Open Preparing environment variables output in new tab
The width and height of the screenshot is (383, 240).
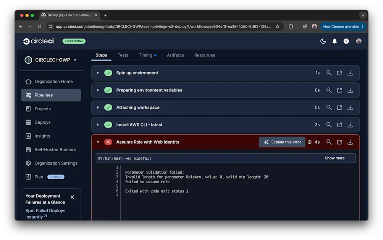tap(339, 90)
